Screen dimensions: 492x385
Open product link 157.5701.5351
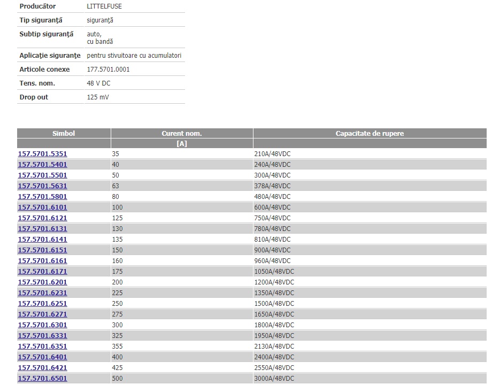(x=43, y=154)
